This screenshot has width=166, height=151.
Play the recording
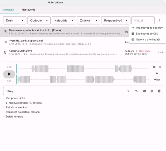9,74
